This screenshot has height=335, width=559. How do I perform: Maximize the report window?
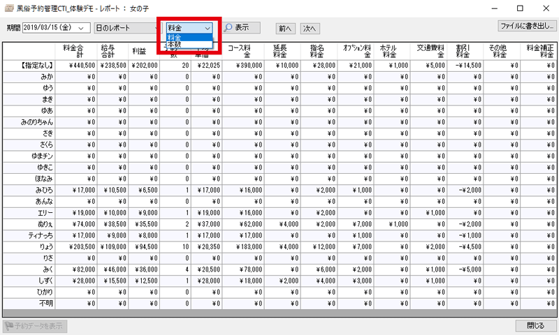pos(518,9)
